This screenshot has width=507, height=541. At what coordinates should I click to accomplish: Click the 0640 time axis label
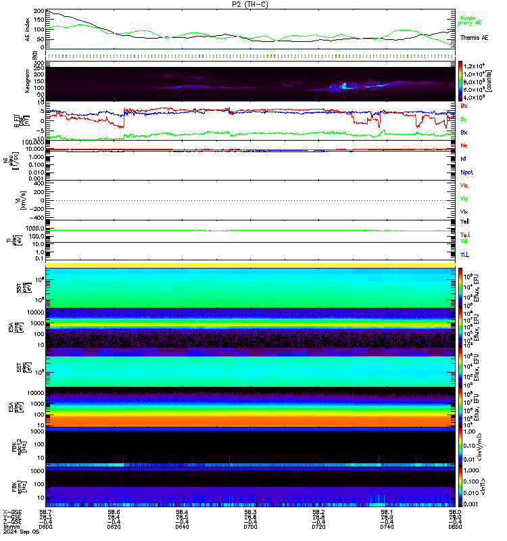click(182, 527)
